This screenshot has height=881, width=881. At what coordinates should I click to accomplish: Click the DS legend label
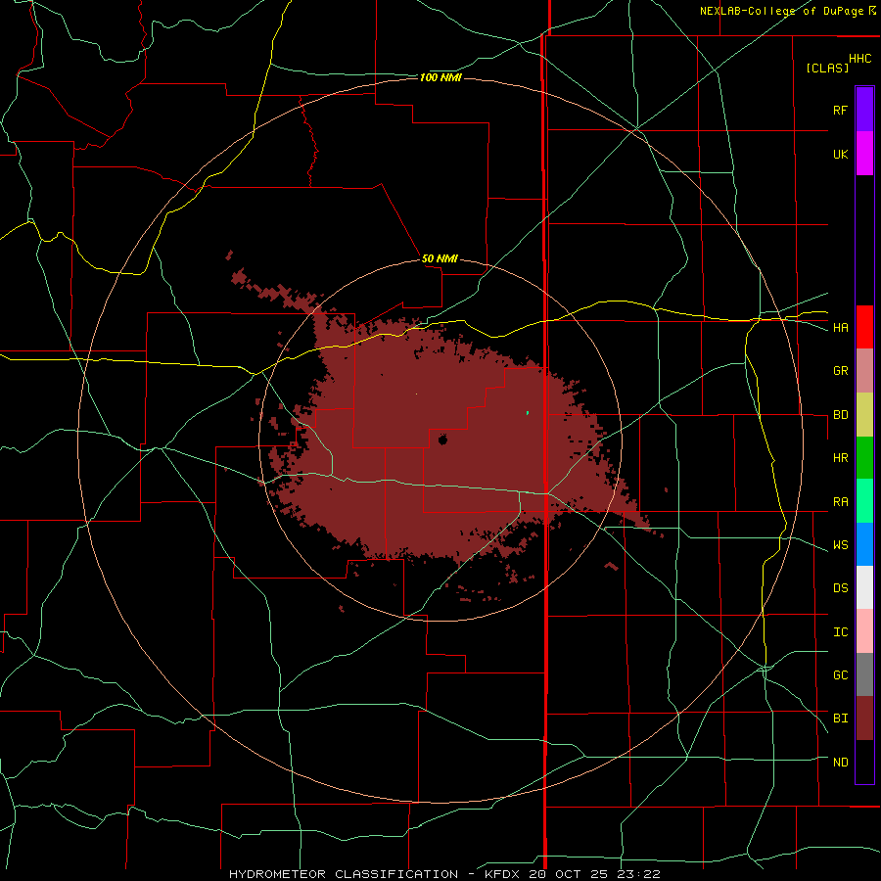840,588
